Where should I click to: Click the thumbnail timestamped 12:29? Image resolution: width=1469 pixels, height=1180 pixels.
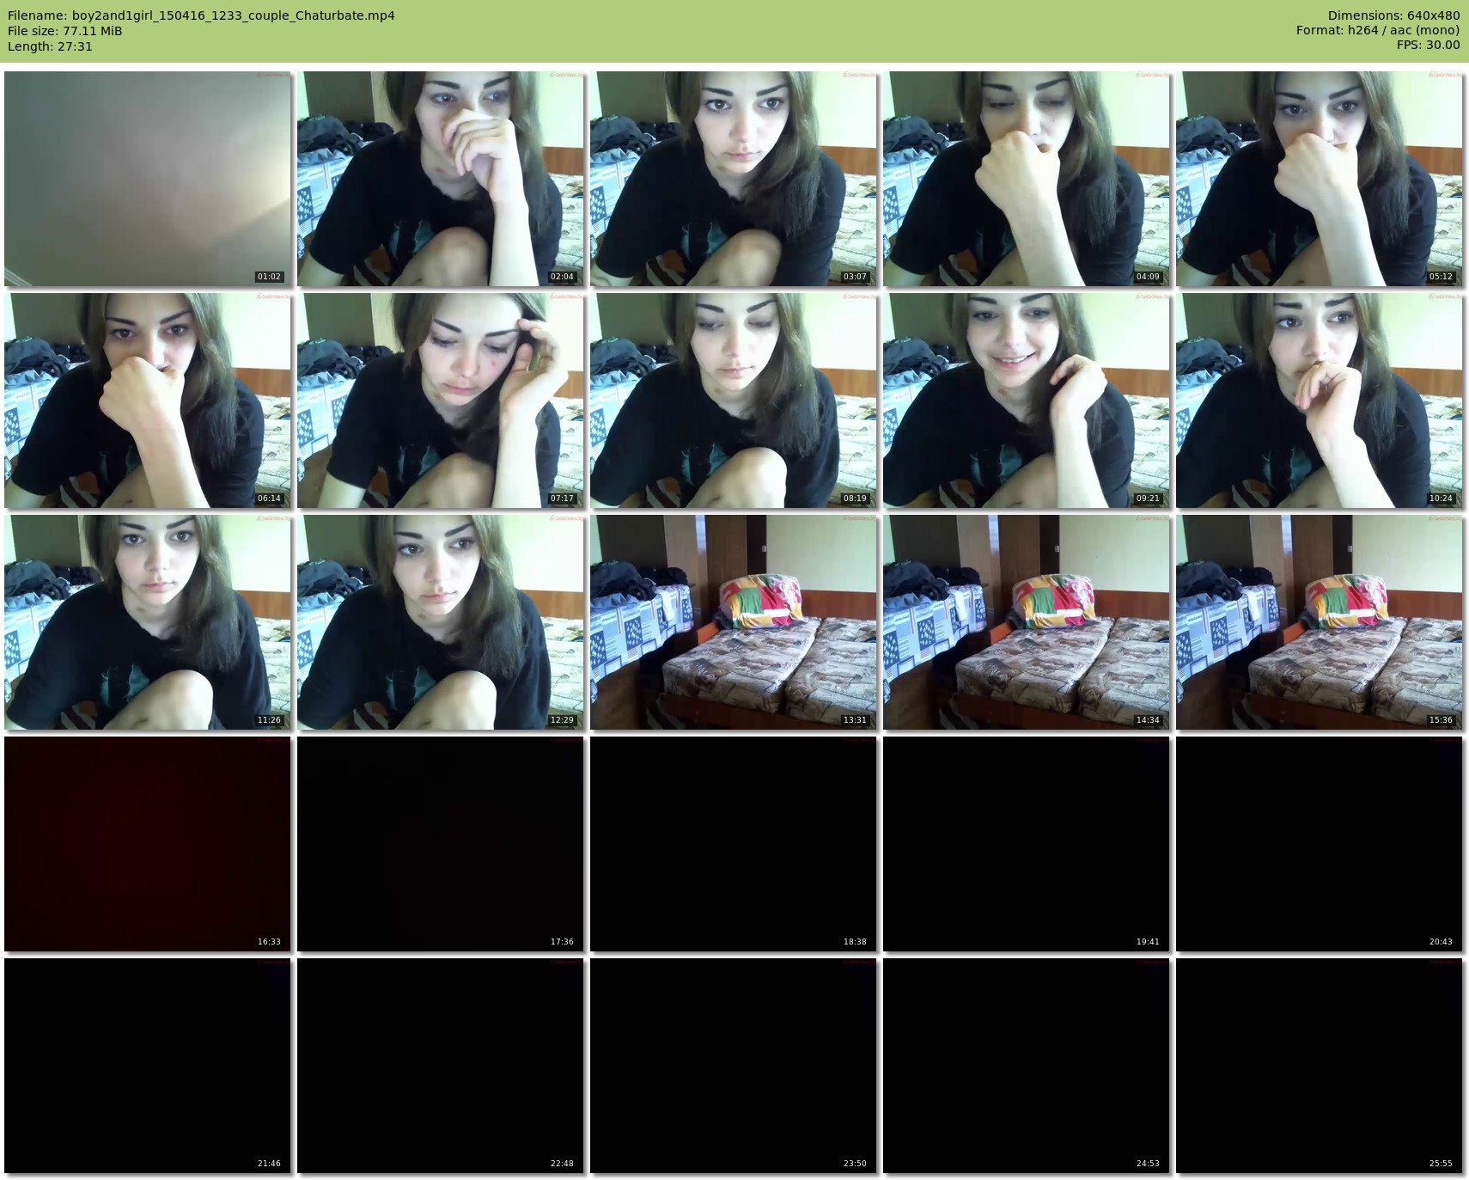[x=441, y=622]
